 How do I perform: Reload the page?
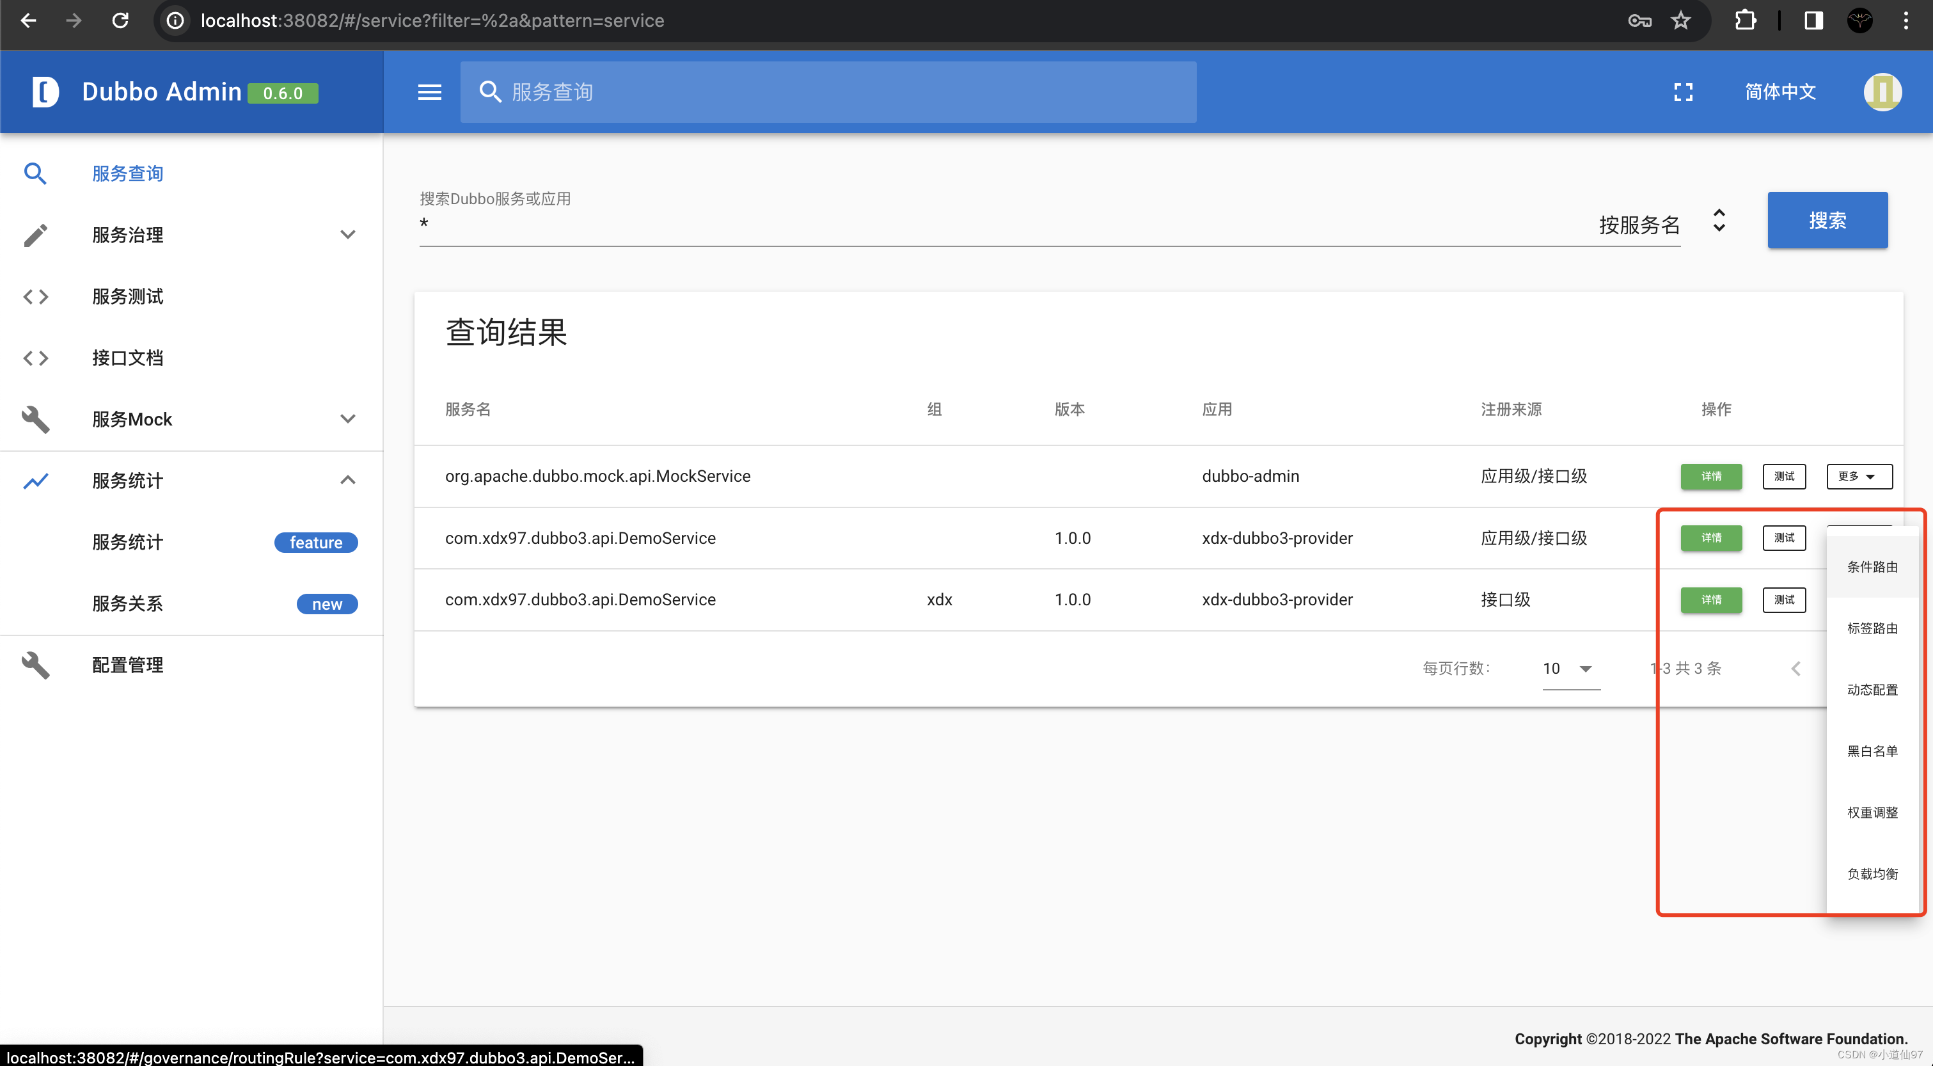pos(120,20)
